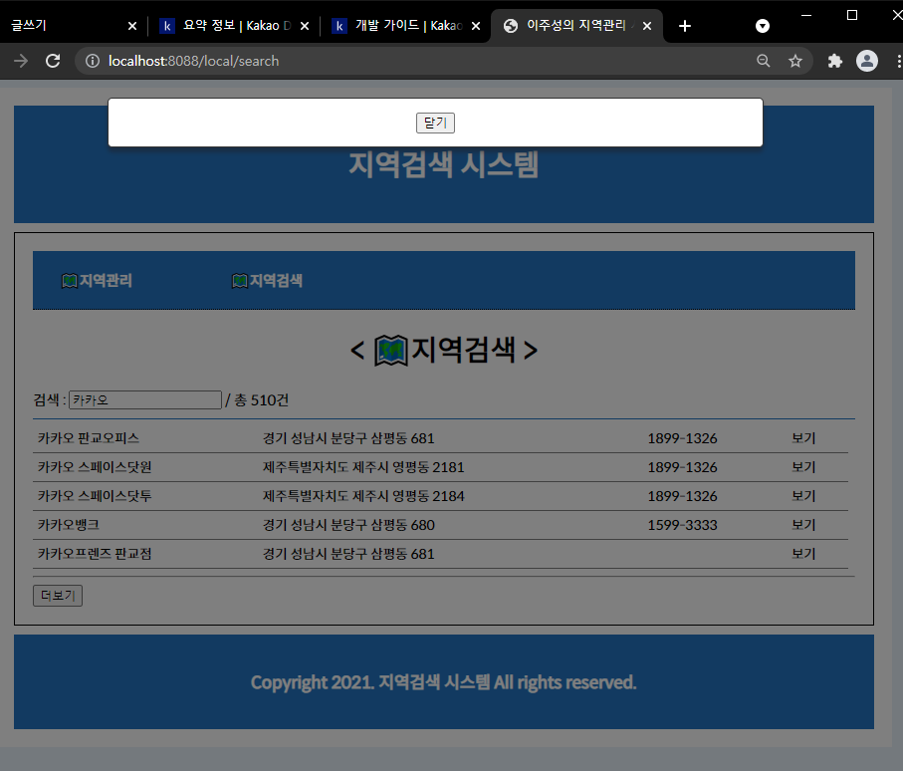Viewport: 903px width, 771px height.
Task: Open the extensions puzzle icon
Action: [835, 61]
